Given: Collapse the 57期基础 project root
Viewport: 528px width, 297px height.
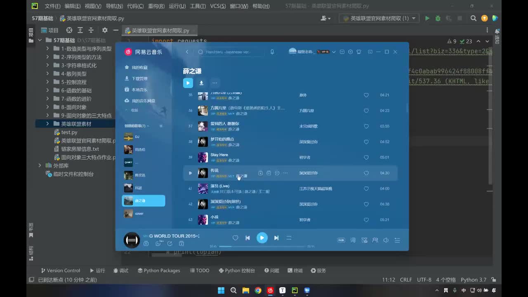Looking at the screenshot, I should [40, 40].
